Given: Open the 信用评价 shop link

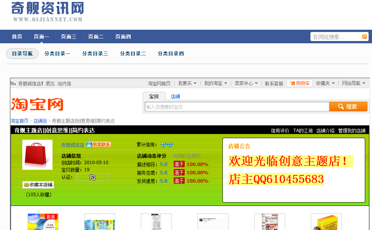Looking at the screenshot, I should pyautogui.click(x=280, y=131).
